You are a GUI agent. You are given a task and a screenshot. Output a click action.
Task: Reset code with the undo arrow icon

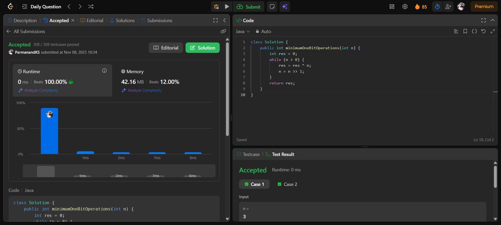(483, 31)
